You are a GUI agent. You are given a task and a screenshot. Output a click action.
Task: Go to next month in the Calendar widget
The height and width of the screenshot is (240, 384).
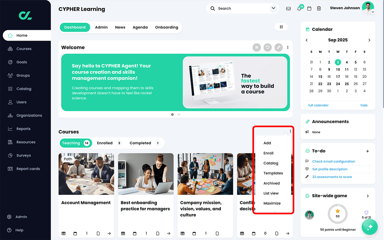click(x=369, y=40)
